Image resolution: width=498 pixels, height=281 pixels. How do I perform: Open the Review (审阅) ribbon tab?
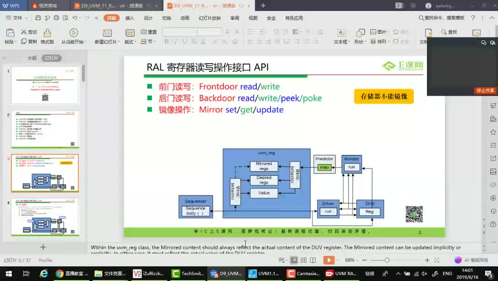[234, 18]
